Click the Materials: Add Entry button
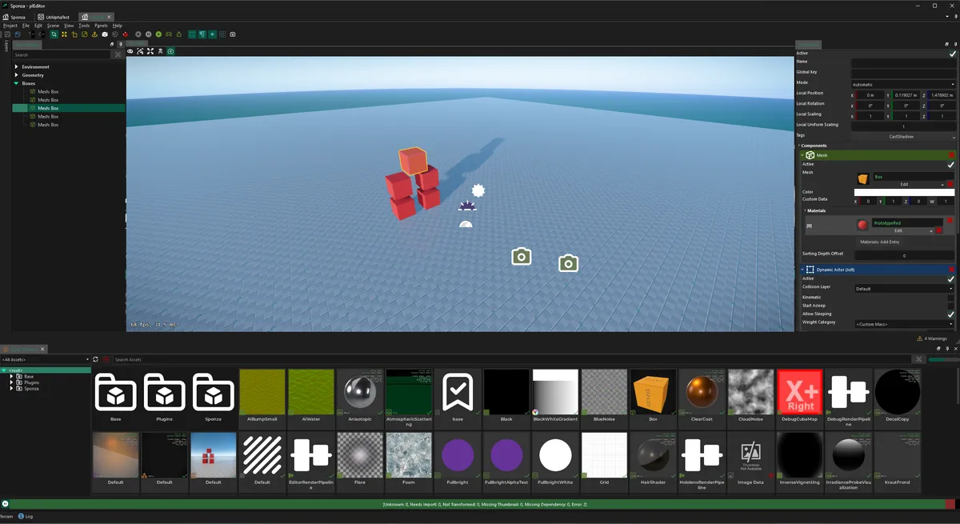 [x=879, y=242]
